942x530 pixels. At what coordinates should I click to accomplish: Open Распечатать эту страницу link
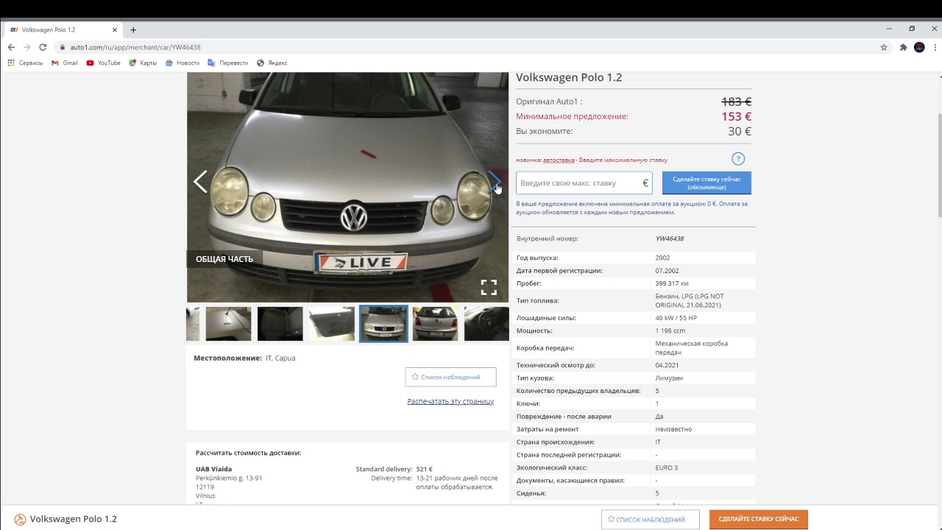(x=450, y=401)
